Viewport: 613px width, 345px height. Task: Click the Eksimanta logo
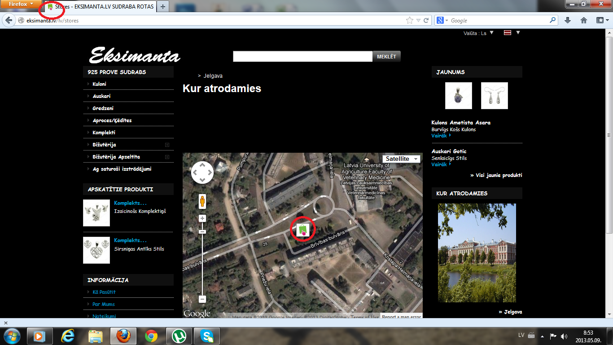tap(135, 56)
